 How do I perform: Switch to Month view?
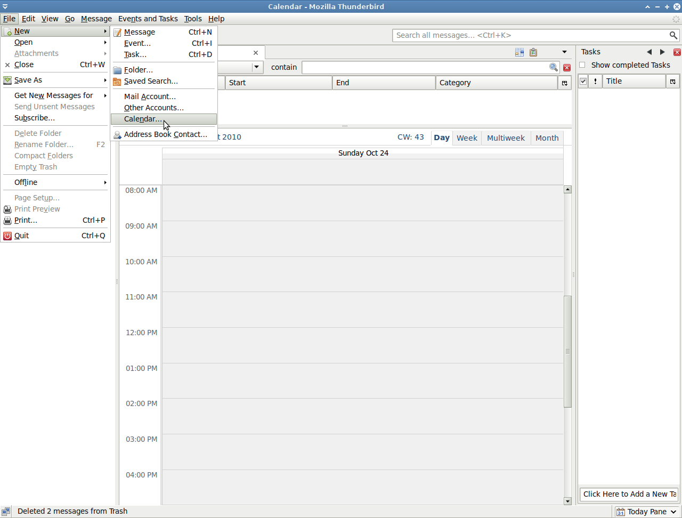coord(547,137)
